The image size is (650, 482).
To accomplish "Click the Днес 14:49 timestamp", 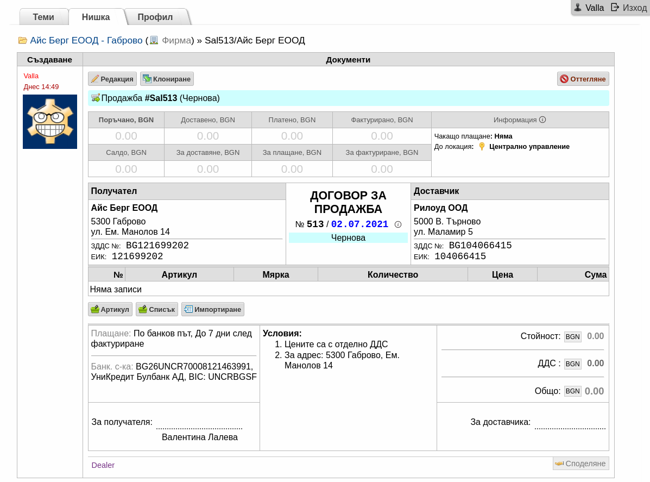I will click(41, 87).
